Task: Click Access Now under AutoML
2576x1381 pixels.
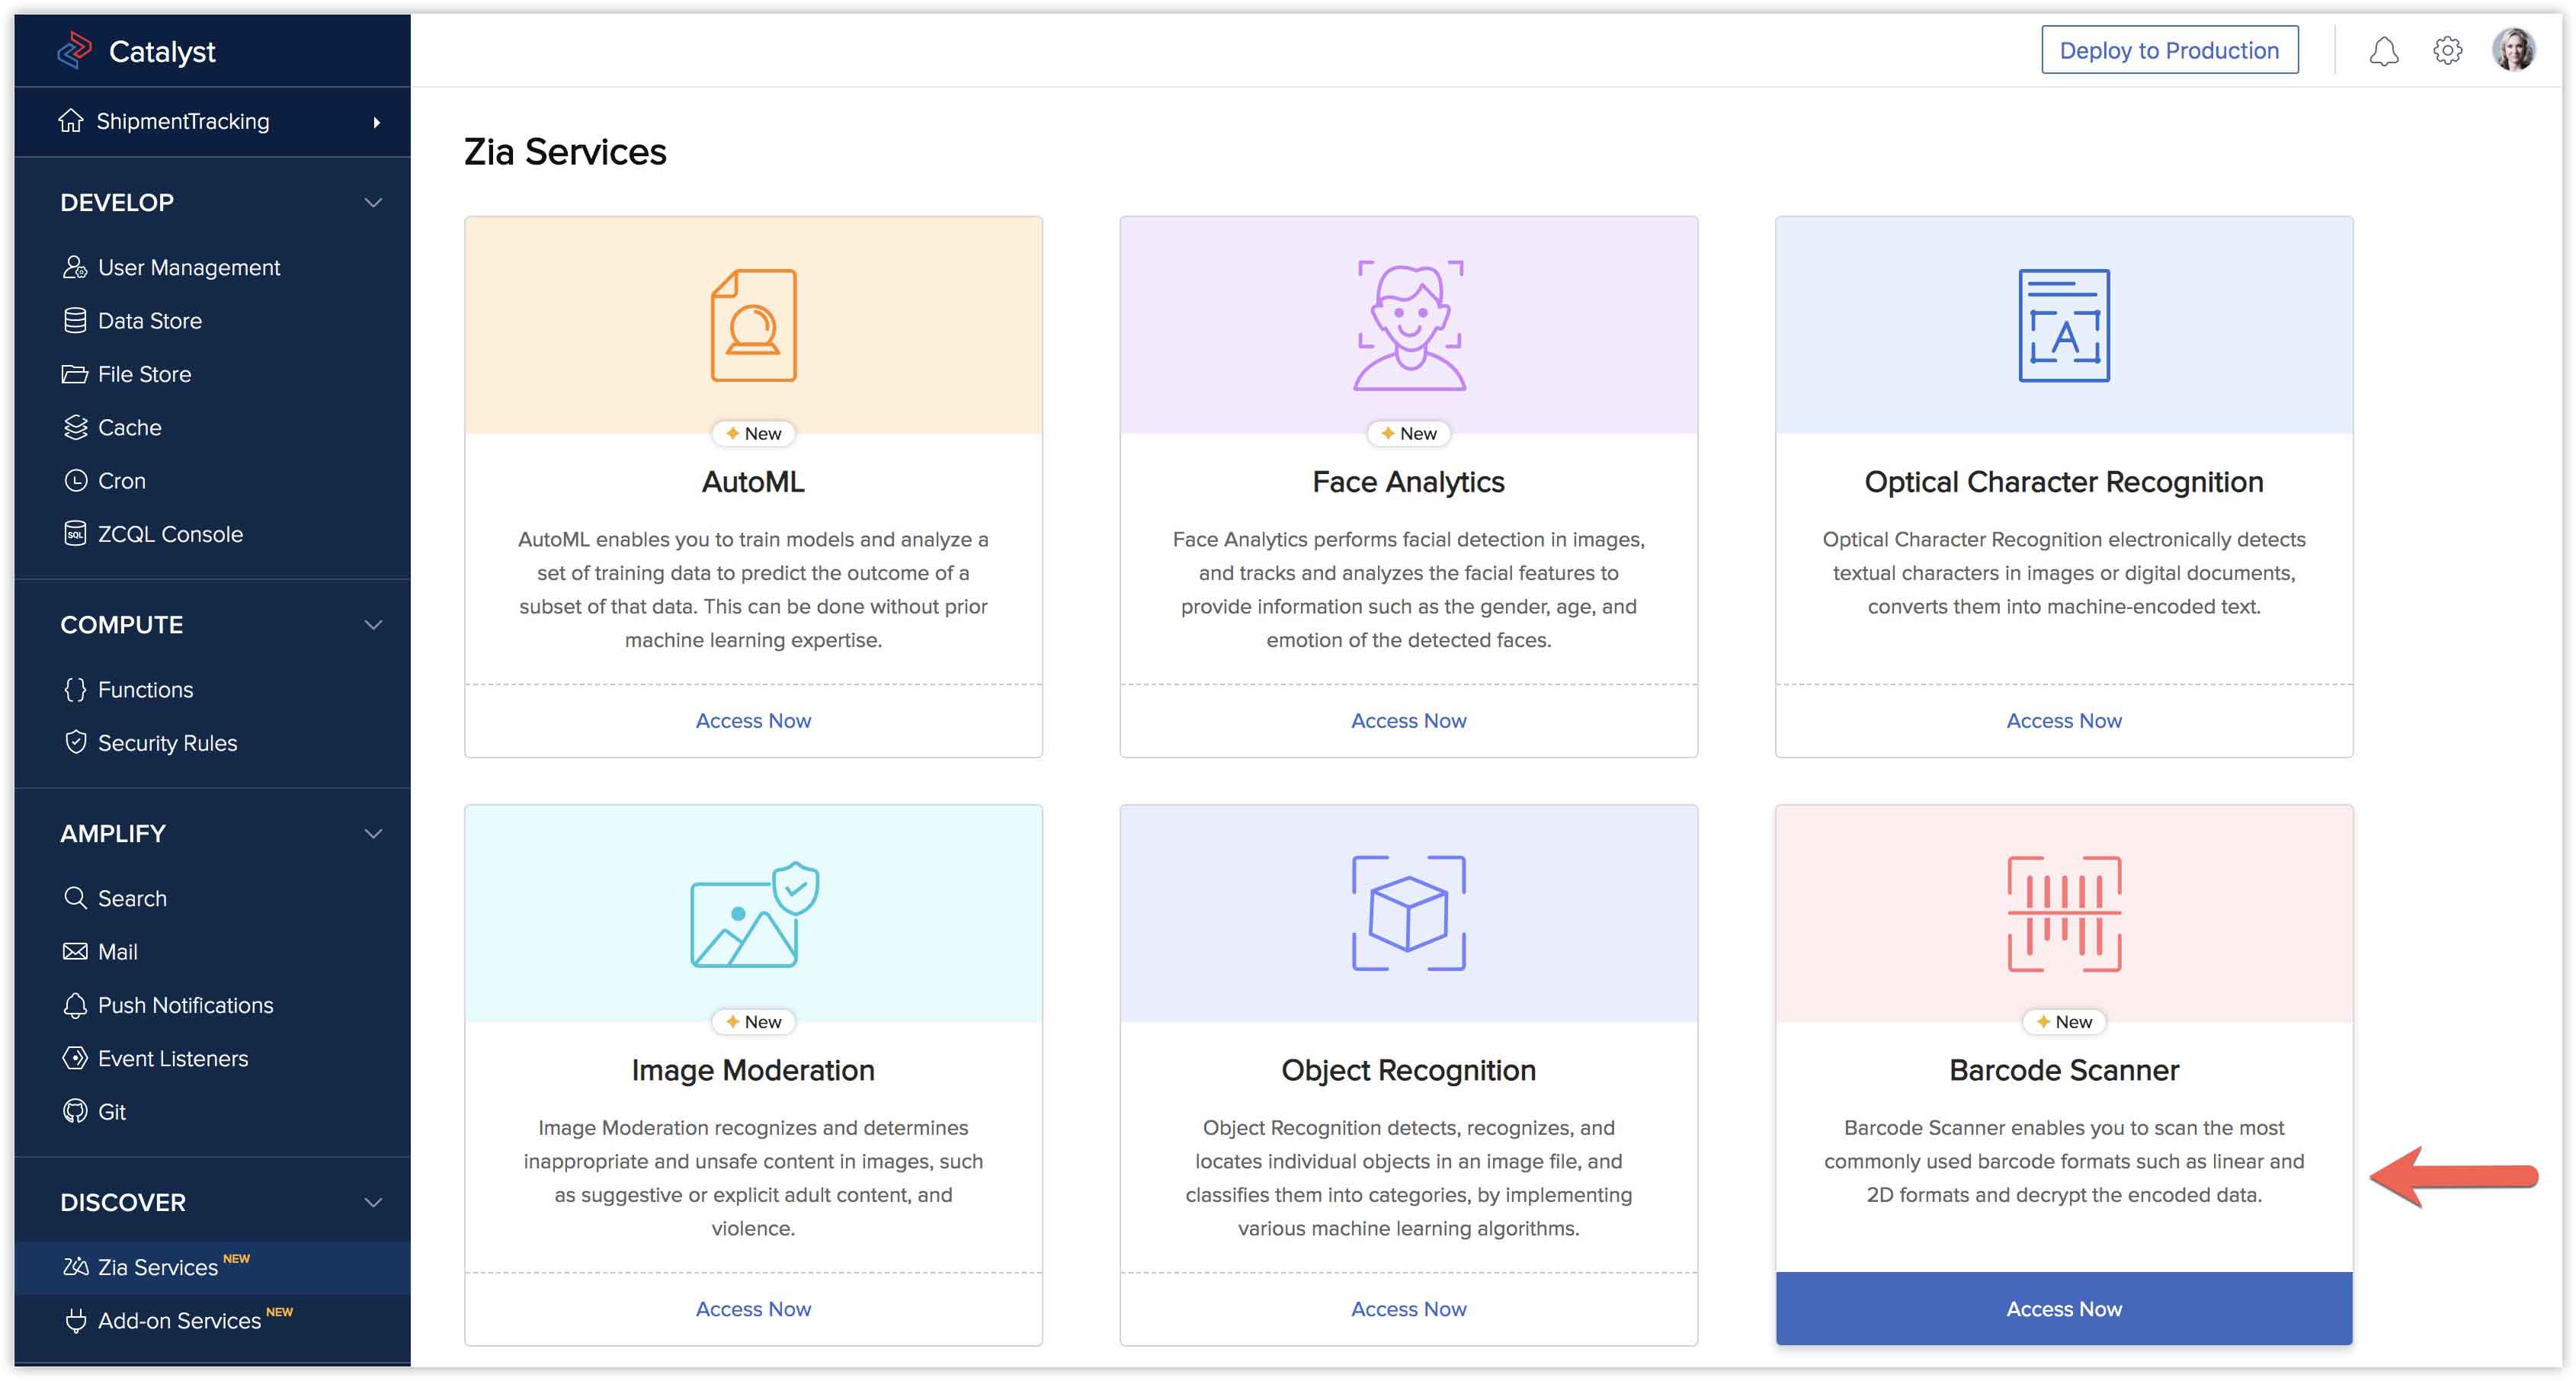Action: [753, 721]
